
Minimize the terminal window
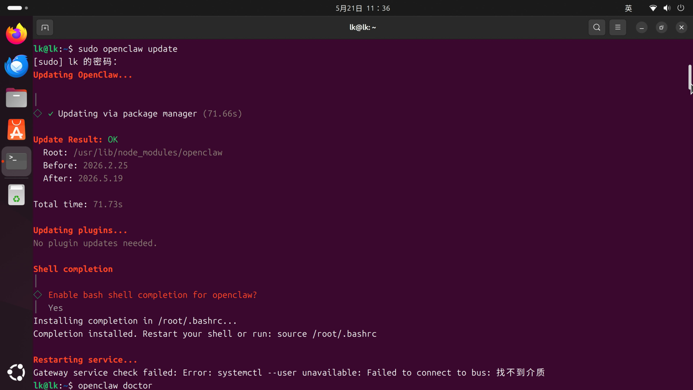coord(641,27)
